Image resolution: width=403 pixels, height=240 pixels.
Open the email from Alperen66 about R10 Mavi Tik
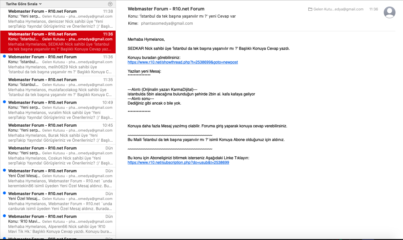58,224
